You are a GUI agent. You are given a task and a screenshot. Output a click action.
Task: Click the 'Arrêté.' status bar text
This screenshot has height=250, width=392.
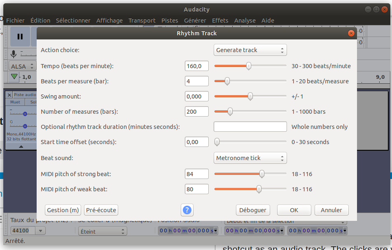15,241
